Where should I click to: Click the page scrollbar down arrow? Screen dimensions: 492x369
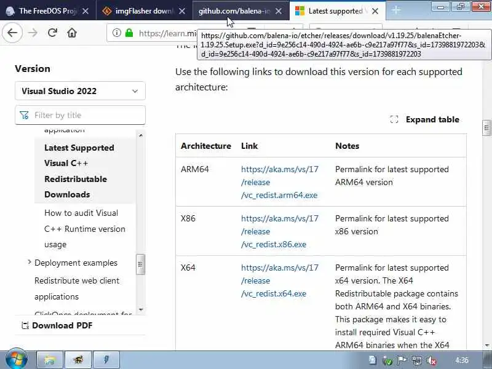pyautogui.click(x=486, y=346)
